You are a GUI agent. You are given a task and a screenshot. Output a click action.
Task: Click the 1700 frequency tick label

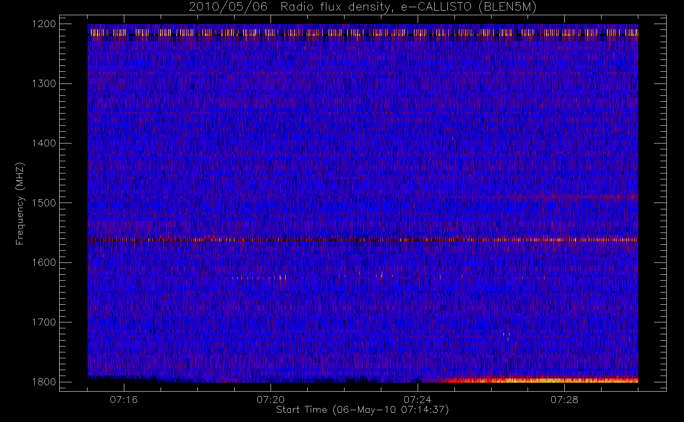coord(44,322)
